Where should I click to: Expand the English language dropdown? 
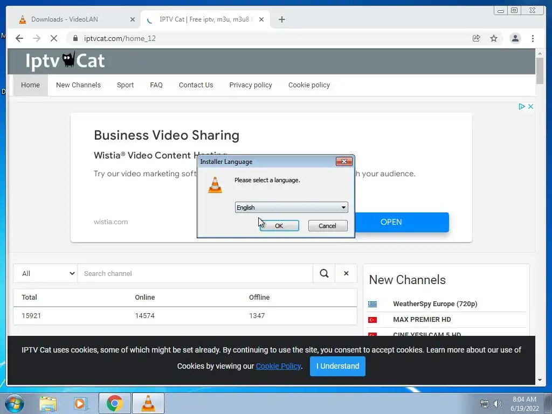pos(292,208)
